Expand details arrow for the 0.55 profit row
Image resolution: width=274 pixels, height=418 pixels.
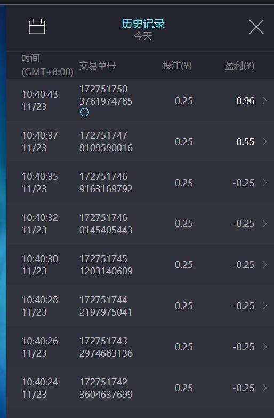coord(265,141)
